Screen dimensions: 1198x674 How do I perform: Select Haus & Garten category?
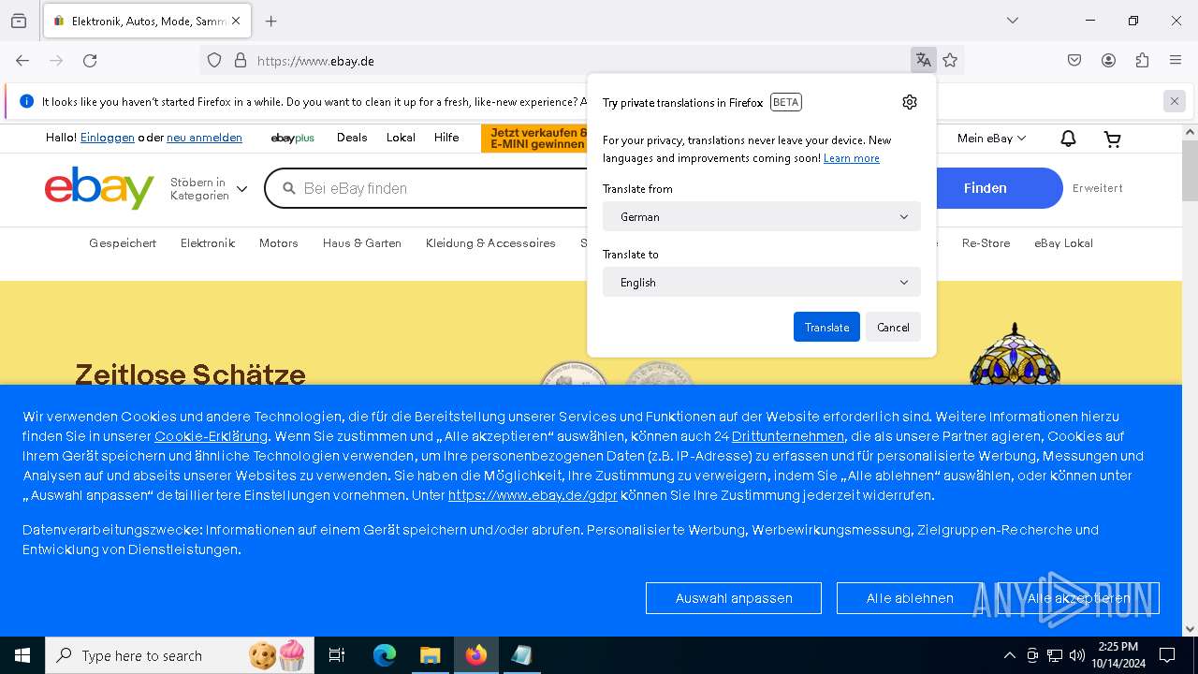tap(362, 243)
